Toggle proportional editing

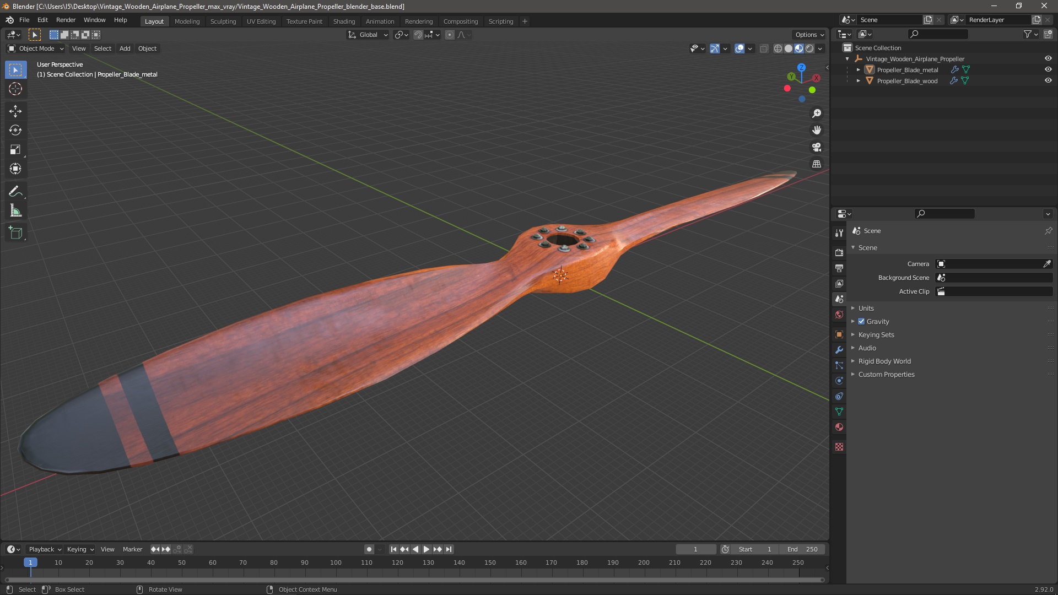point(450,35)
